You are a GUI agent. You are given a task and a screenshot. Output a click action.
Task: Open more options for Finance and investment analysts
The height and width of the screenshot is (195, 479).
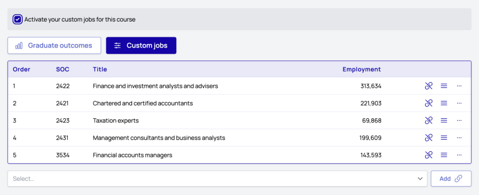tap(459, 86)
